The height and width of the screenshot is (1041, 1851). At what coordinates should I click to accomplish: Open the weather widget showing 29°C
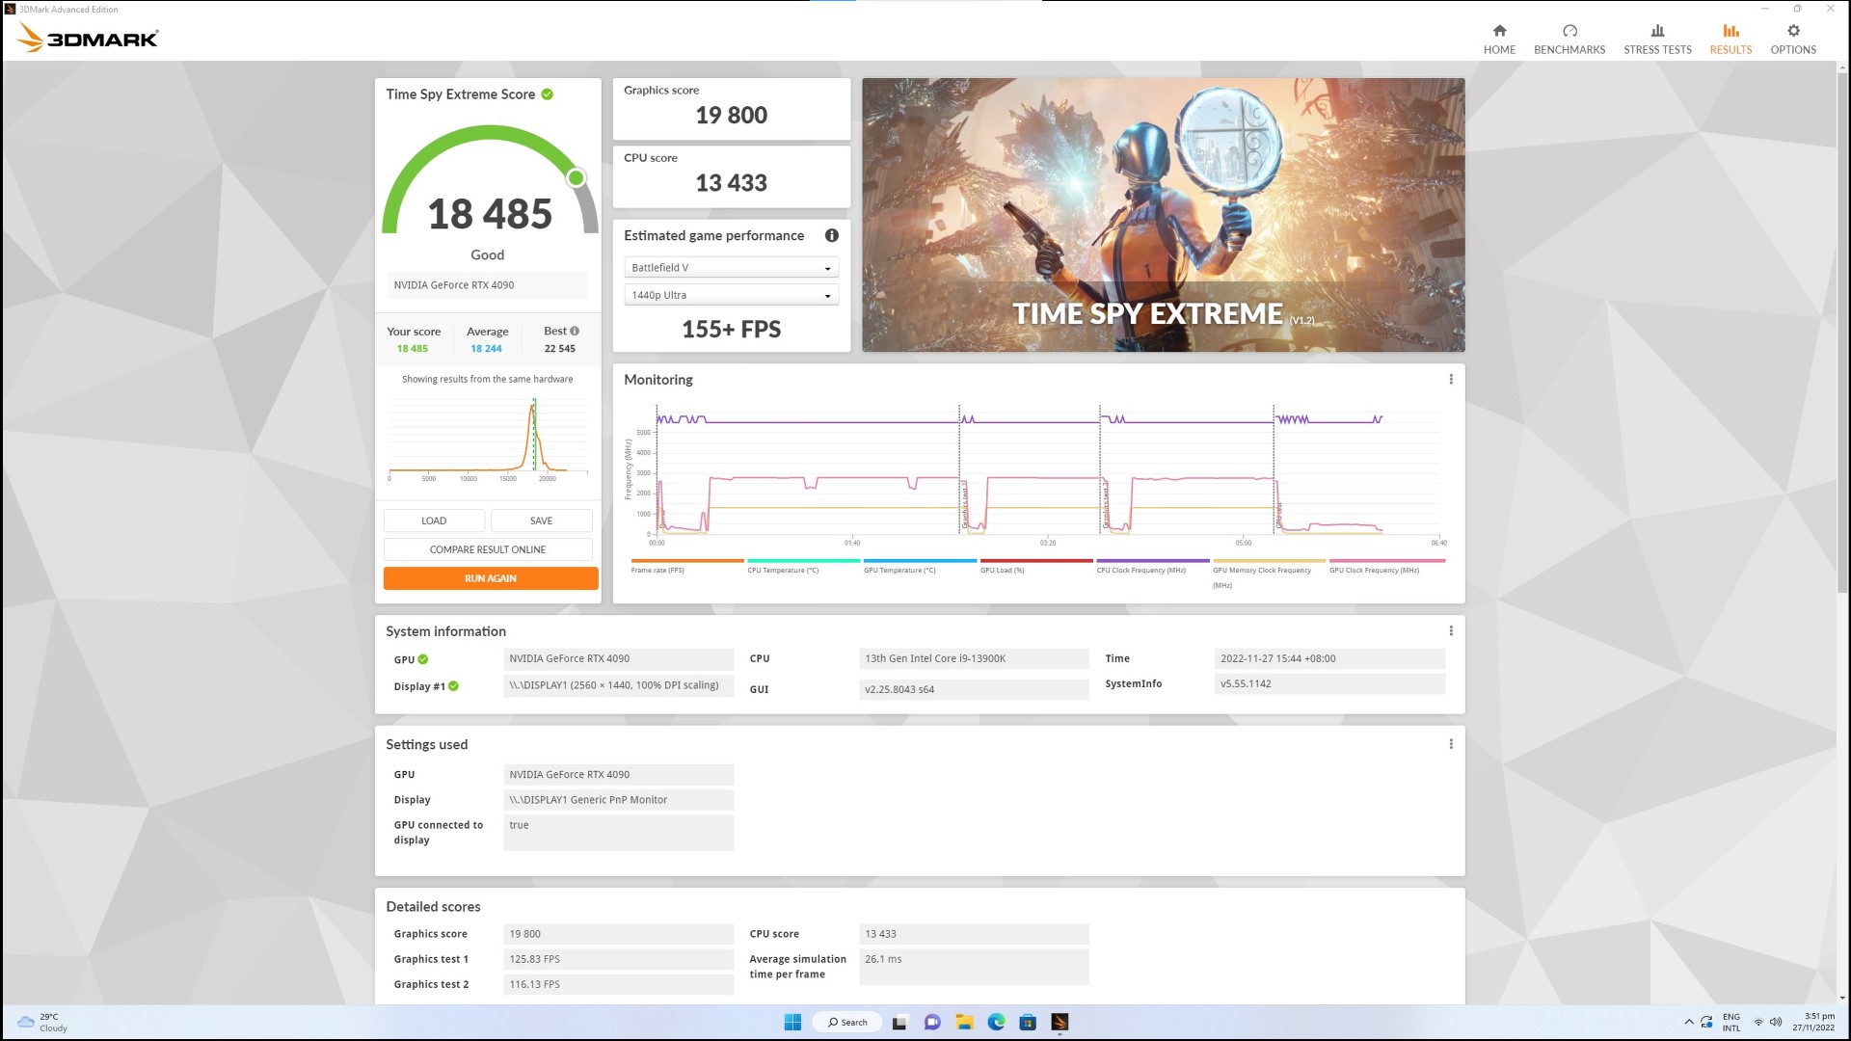(x=42, y=1023)
